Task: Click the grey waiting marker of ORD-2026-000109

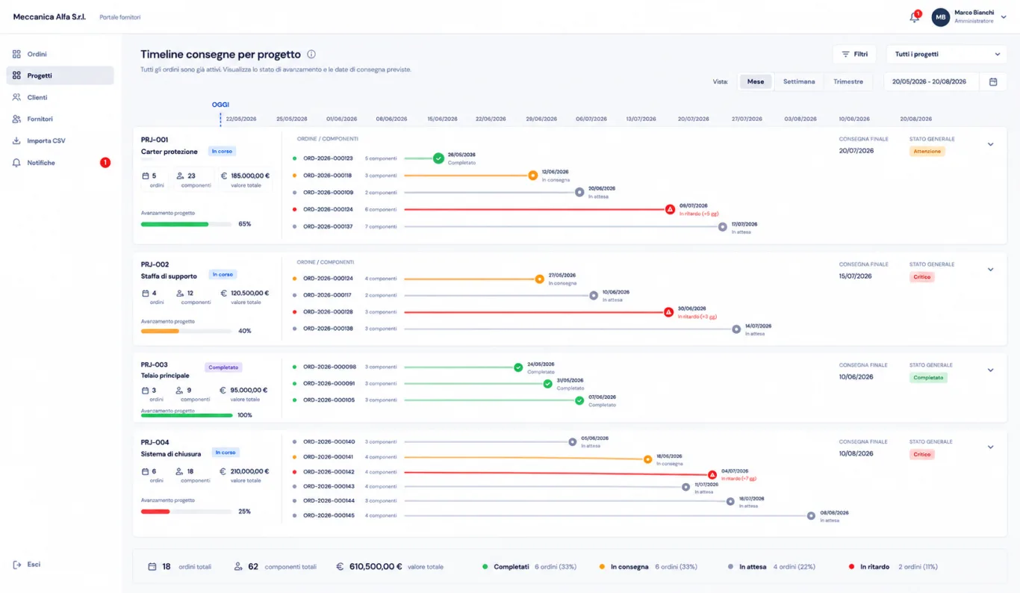Action: (579, 192)
